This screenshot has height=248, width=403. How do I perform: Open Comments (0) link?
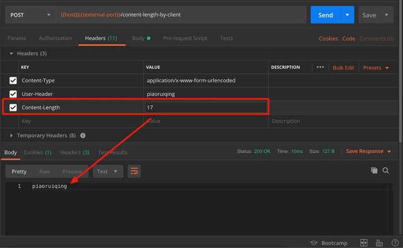click(377, 38)
